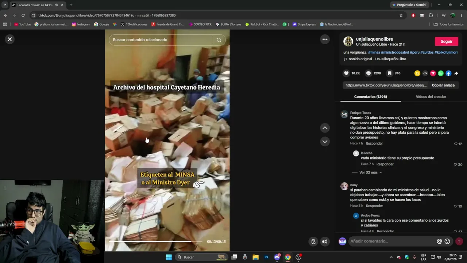Switch to 'Videos del creador' tab
The height and width of the screenshot is (263, 467).
tap(431, 97)
